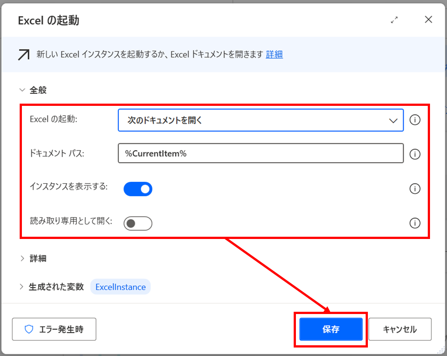This screenshot has height=356, width=447.
Task: Open the エラー発生時 settings
Action: click(54, 329)
